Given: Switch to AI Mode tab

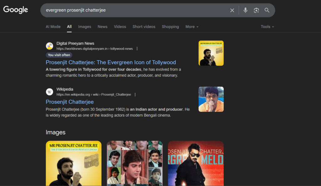Looking at the screenshot, I should [x=53, y=27].
